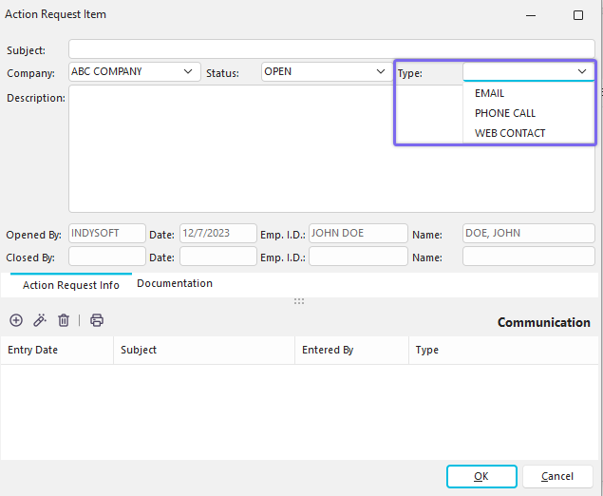Switch to the Documentation tab

(175, 283)
